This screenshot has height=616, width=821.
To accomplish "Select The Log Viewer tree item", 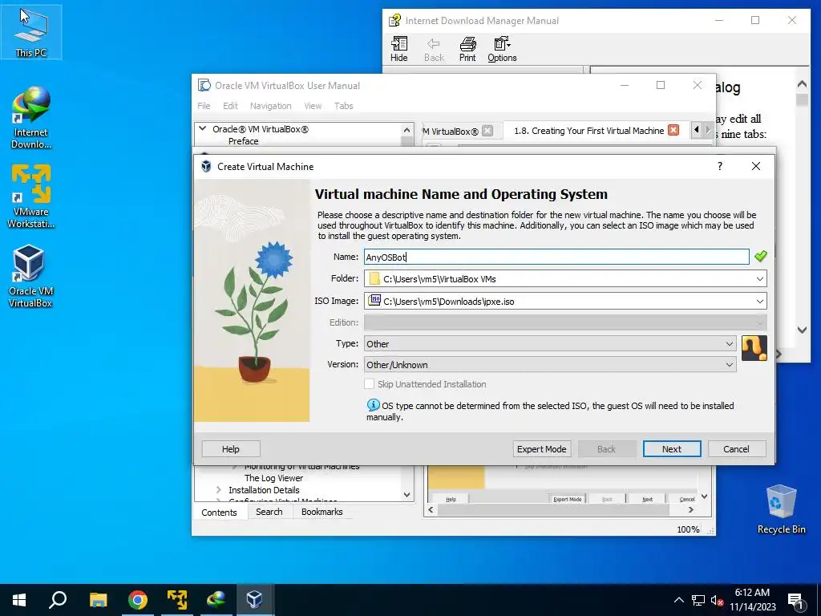I will (x=274, y=478).
